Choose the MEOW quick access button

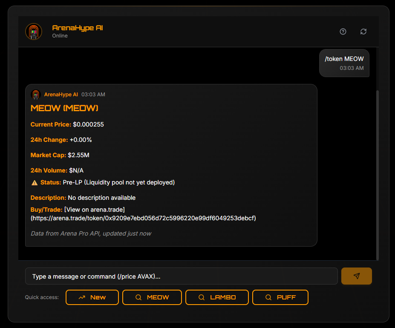152,297
